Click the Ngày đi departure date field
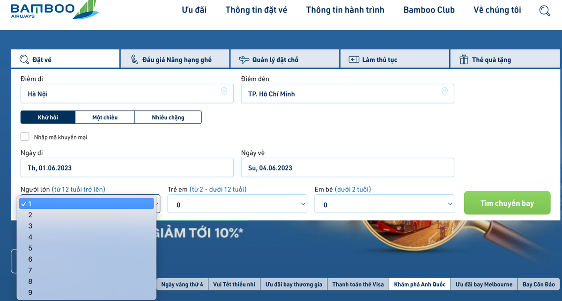Viewport: 562px width, 301px height. click(x=127, y=168)
